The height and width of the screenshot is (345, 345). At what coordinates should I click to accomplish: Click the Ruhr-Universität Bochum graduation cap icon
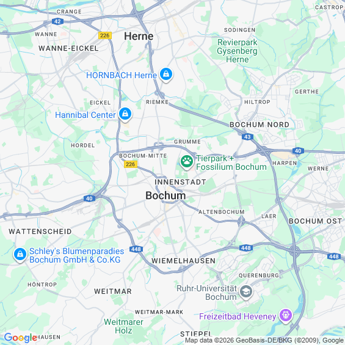click(x=246, y=292)
